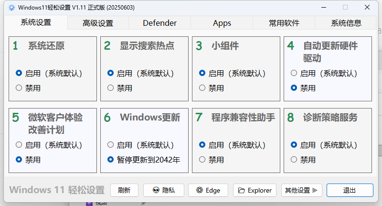Open the 隐私 settings button

(163, 190)
